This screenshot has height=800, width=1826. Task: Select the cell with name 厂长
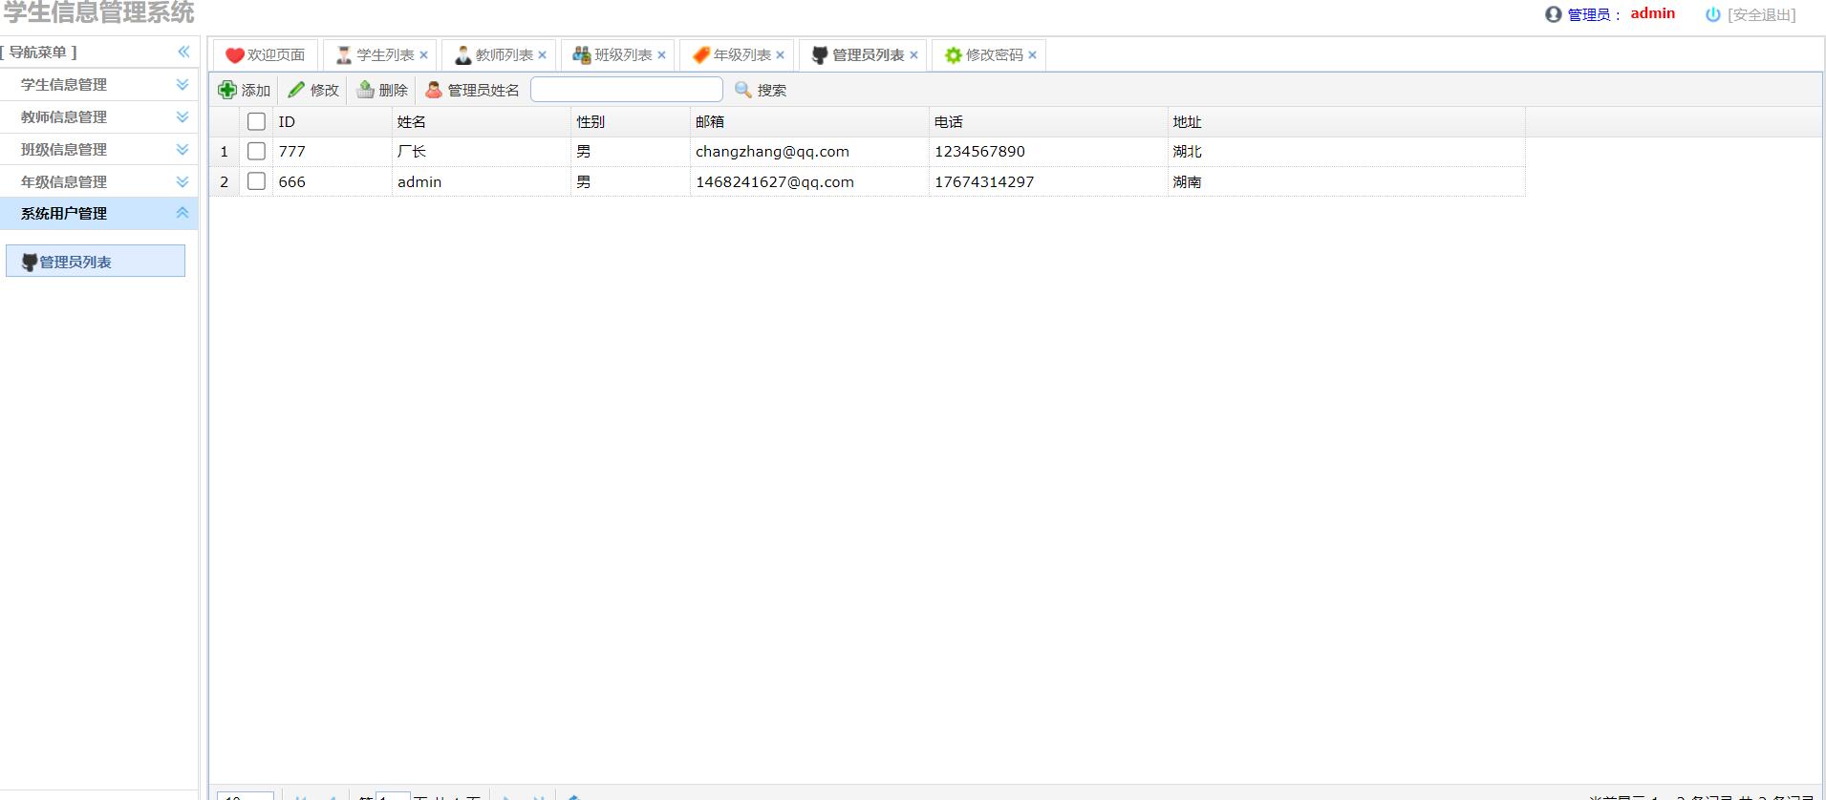coord(481,152)
